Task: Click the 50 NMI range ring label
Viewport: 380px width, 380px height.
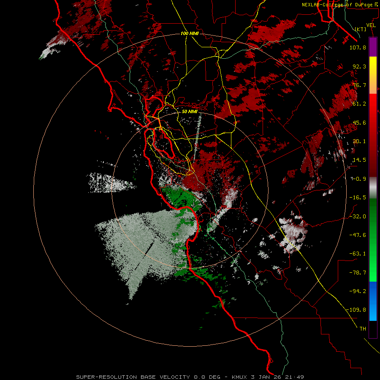Action: [x=190, y=111]
